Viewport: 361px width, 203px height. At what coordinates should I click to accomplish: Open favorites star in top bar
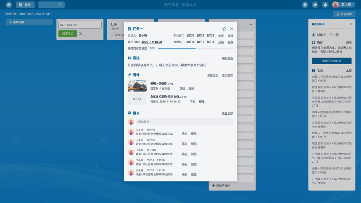click(315, 5)
